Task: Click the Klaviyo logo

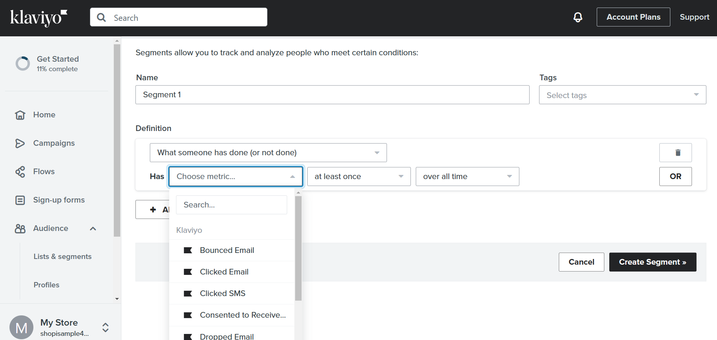Action: pyautogui.click(x=39, y=18)
